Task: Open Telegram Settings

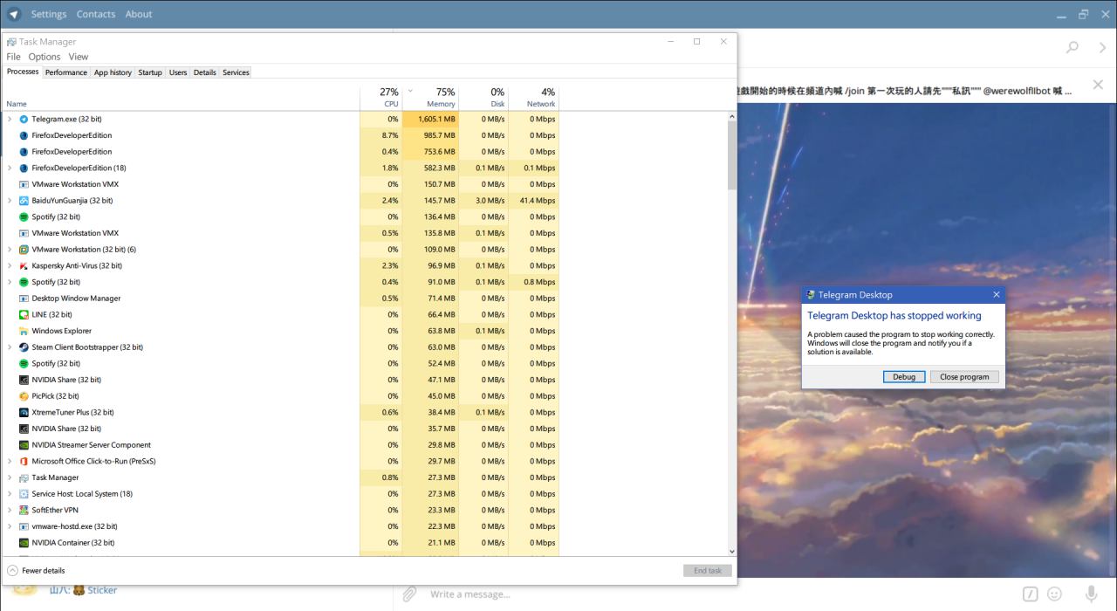Action: coord(49,14)
